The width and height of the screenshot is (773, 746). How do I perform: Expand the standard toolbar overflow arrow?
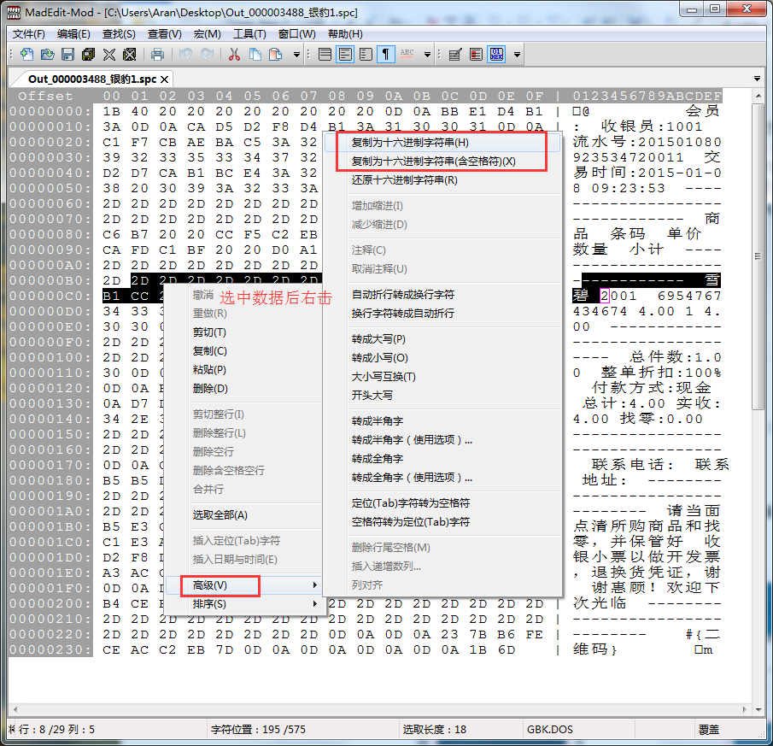tap(296, 54)
